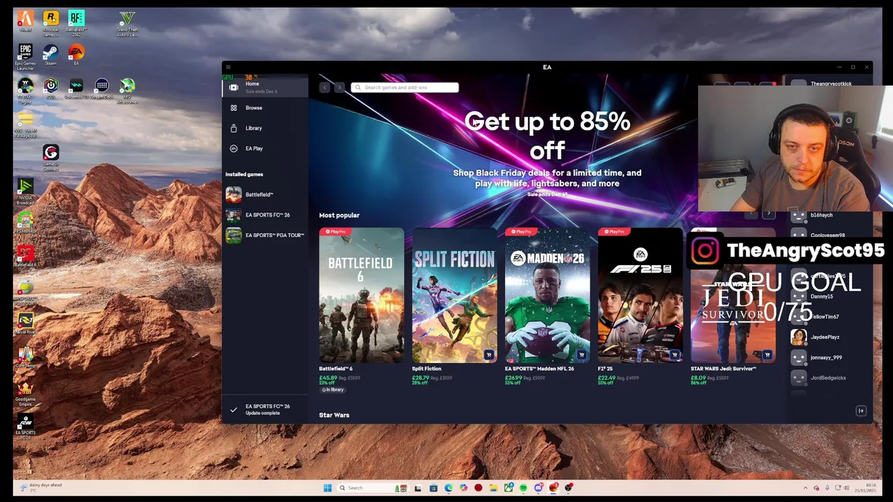Open GameSir Connect desktop icon

50,158
